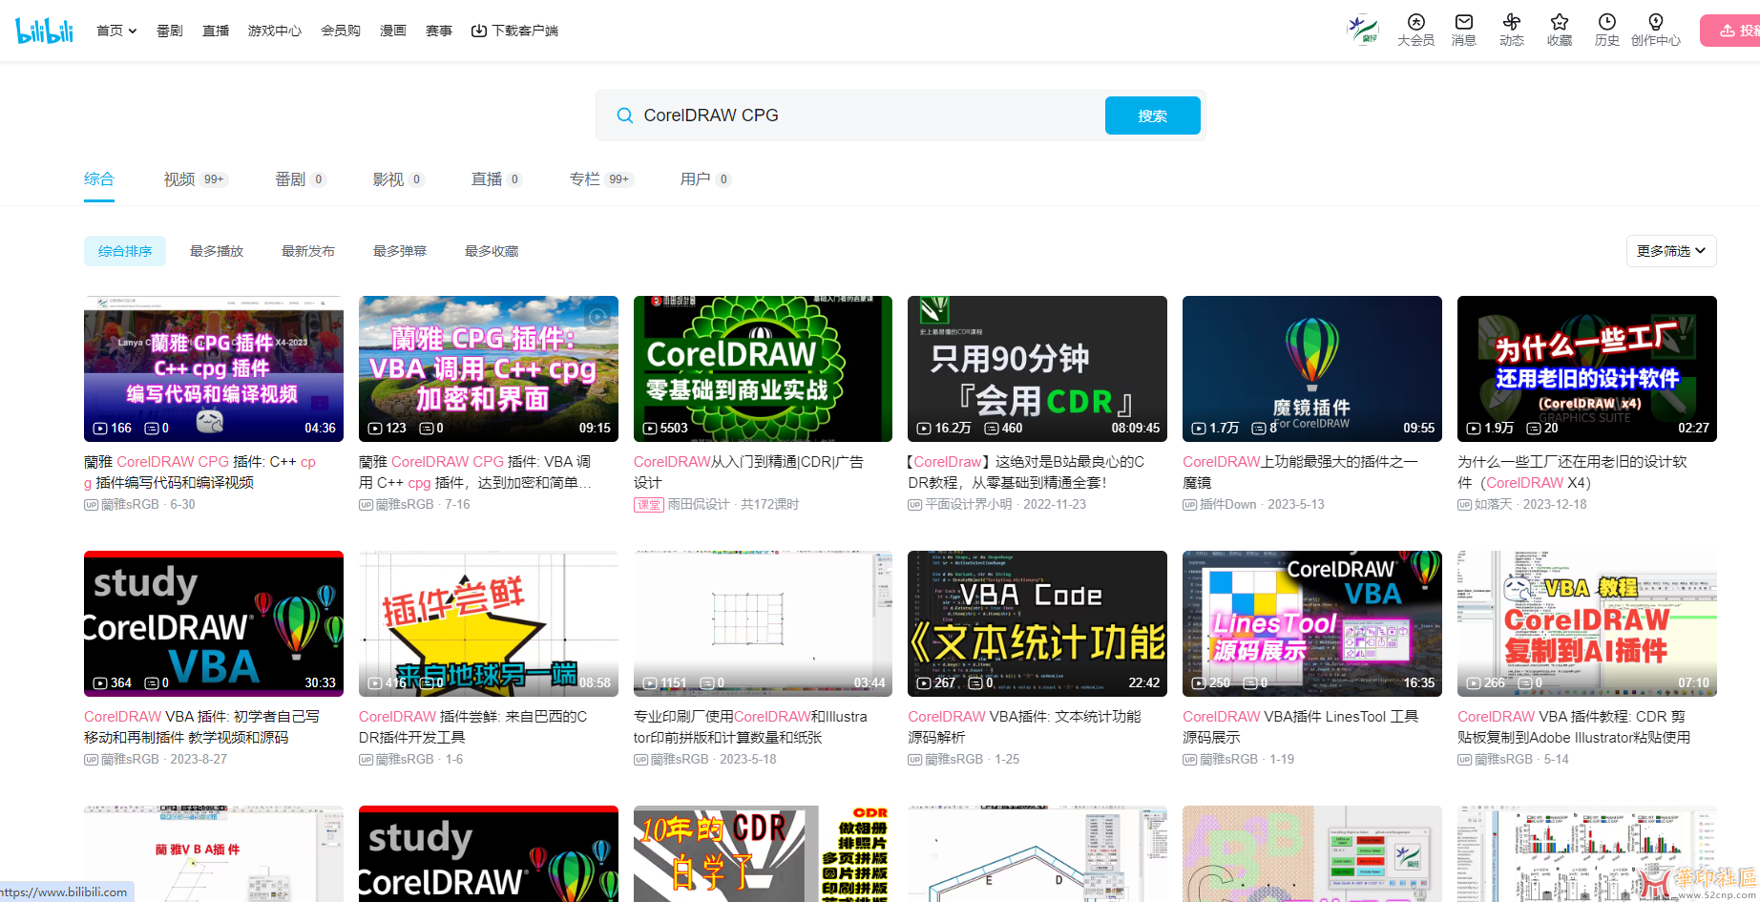Switch to the 直播 0 results tab

click(x=496, y=179)
